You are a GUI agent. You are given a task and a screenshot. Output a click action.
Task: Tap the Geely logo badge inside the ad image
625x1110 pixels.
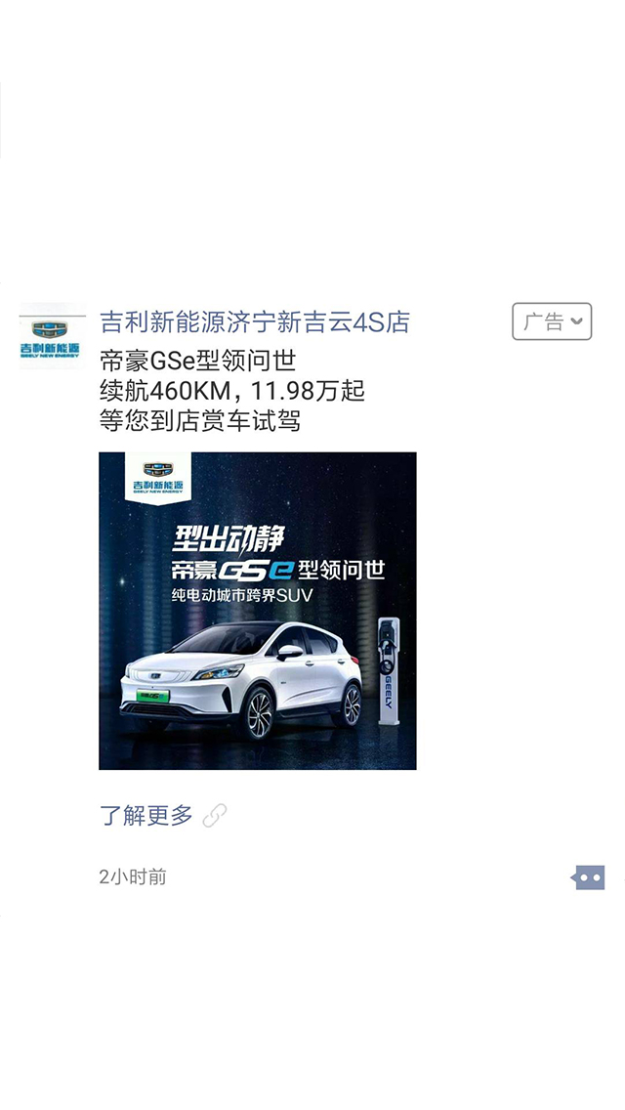click(x=158, y=477)
